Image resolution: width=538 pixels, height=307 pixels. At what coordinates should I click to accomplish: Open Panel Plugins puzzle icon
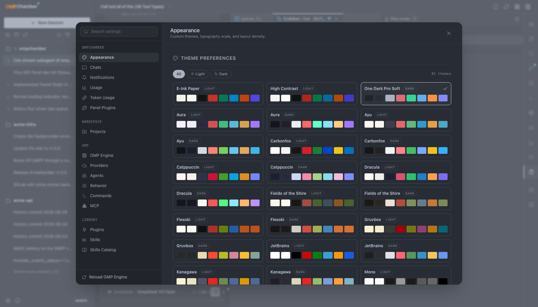coord(84,108)
